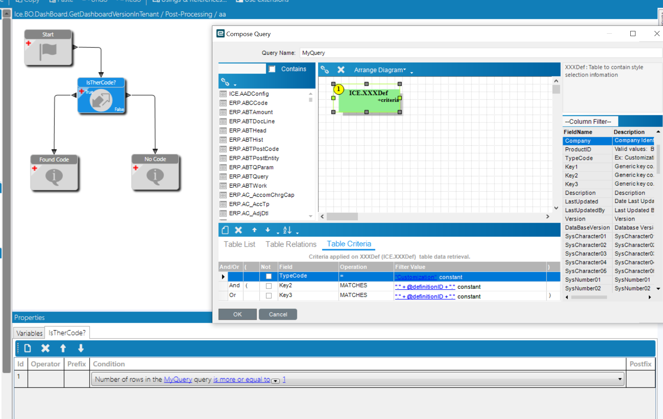This screenshot has height=419, width=663.
Task: Expand the Condition combo box arrow
Action: click(x=620, y=379)
